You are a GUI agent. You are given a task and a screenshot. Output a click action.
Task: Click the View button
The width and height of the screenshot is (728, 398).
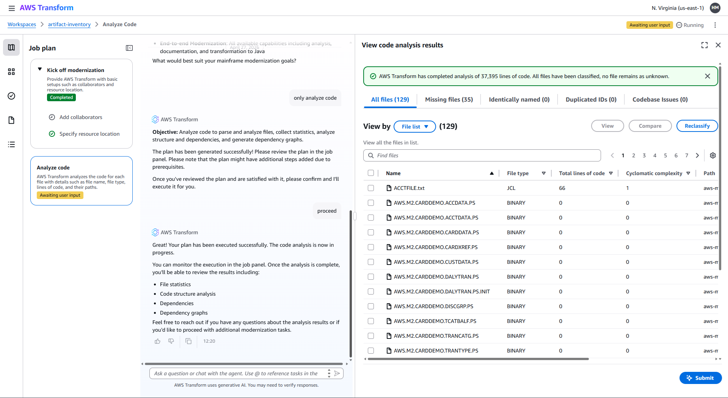[607, 126]
